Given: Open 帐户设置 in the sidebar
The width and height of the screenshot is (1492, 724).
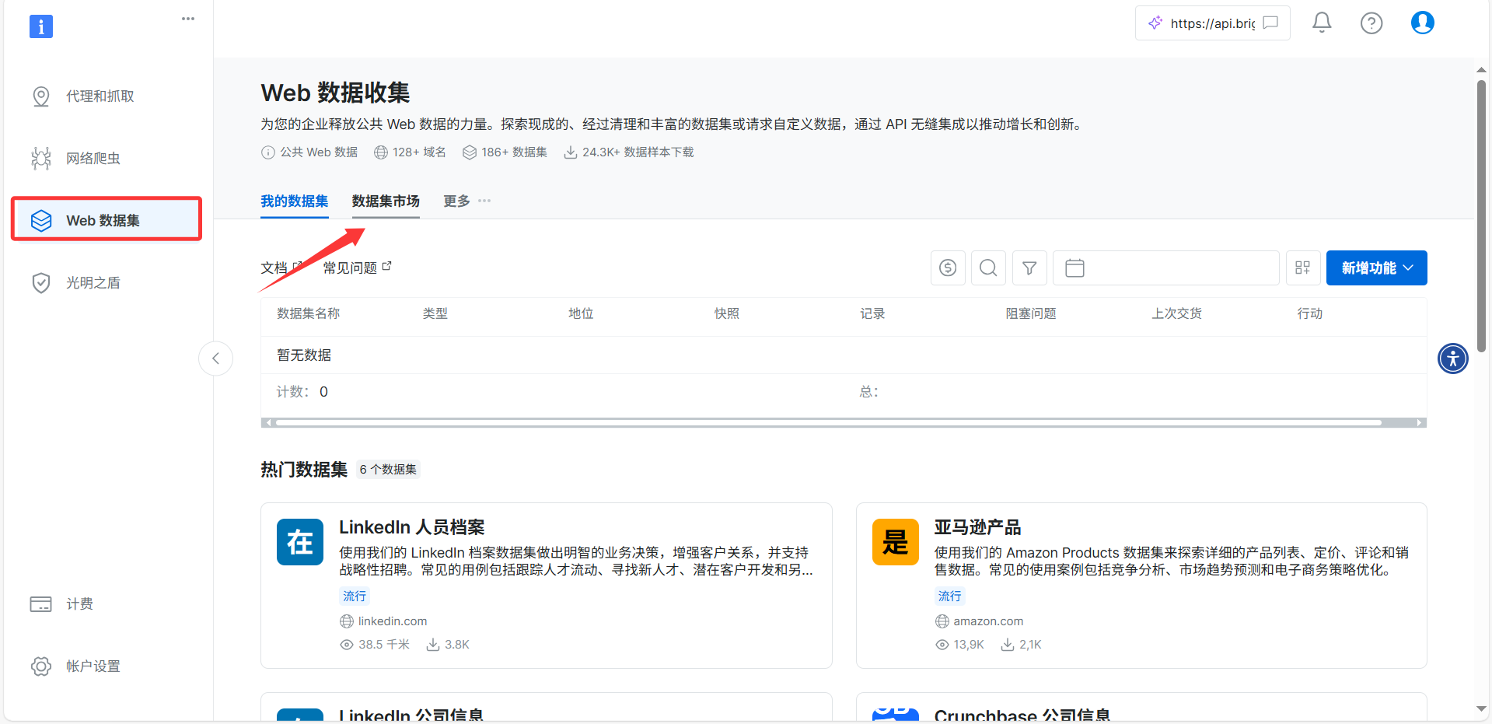Looking at the screenshot, I should click(93, 666).
